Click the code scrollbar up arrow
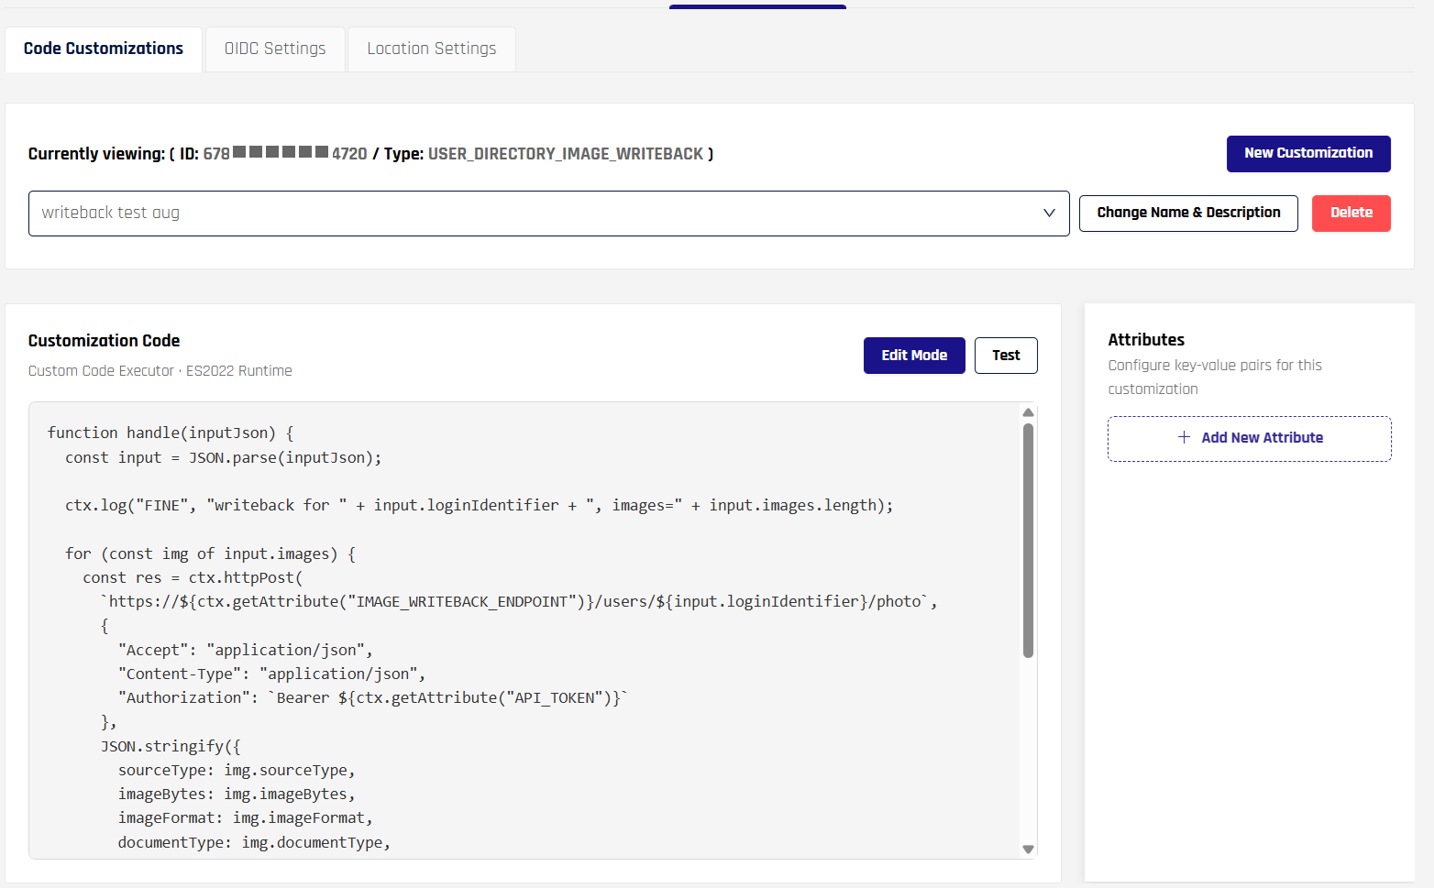1434x888 pixels. click(x=1028, y=412)
